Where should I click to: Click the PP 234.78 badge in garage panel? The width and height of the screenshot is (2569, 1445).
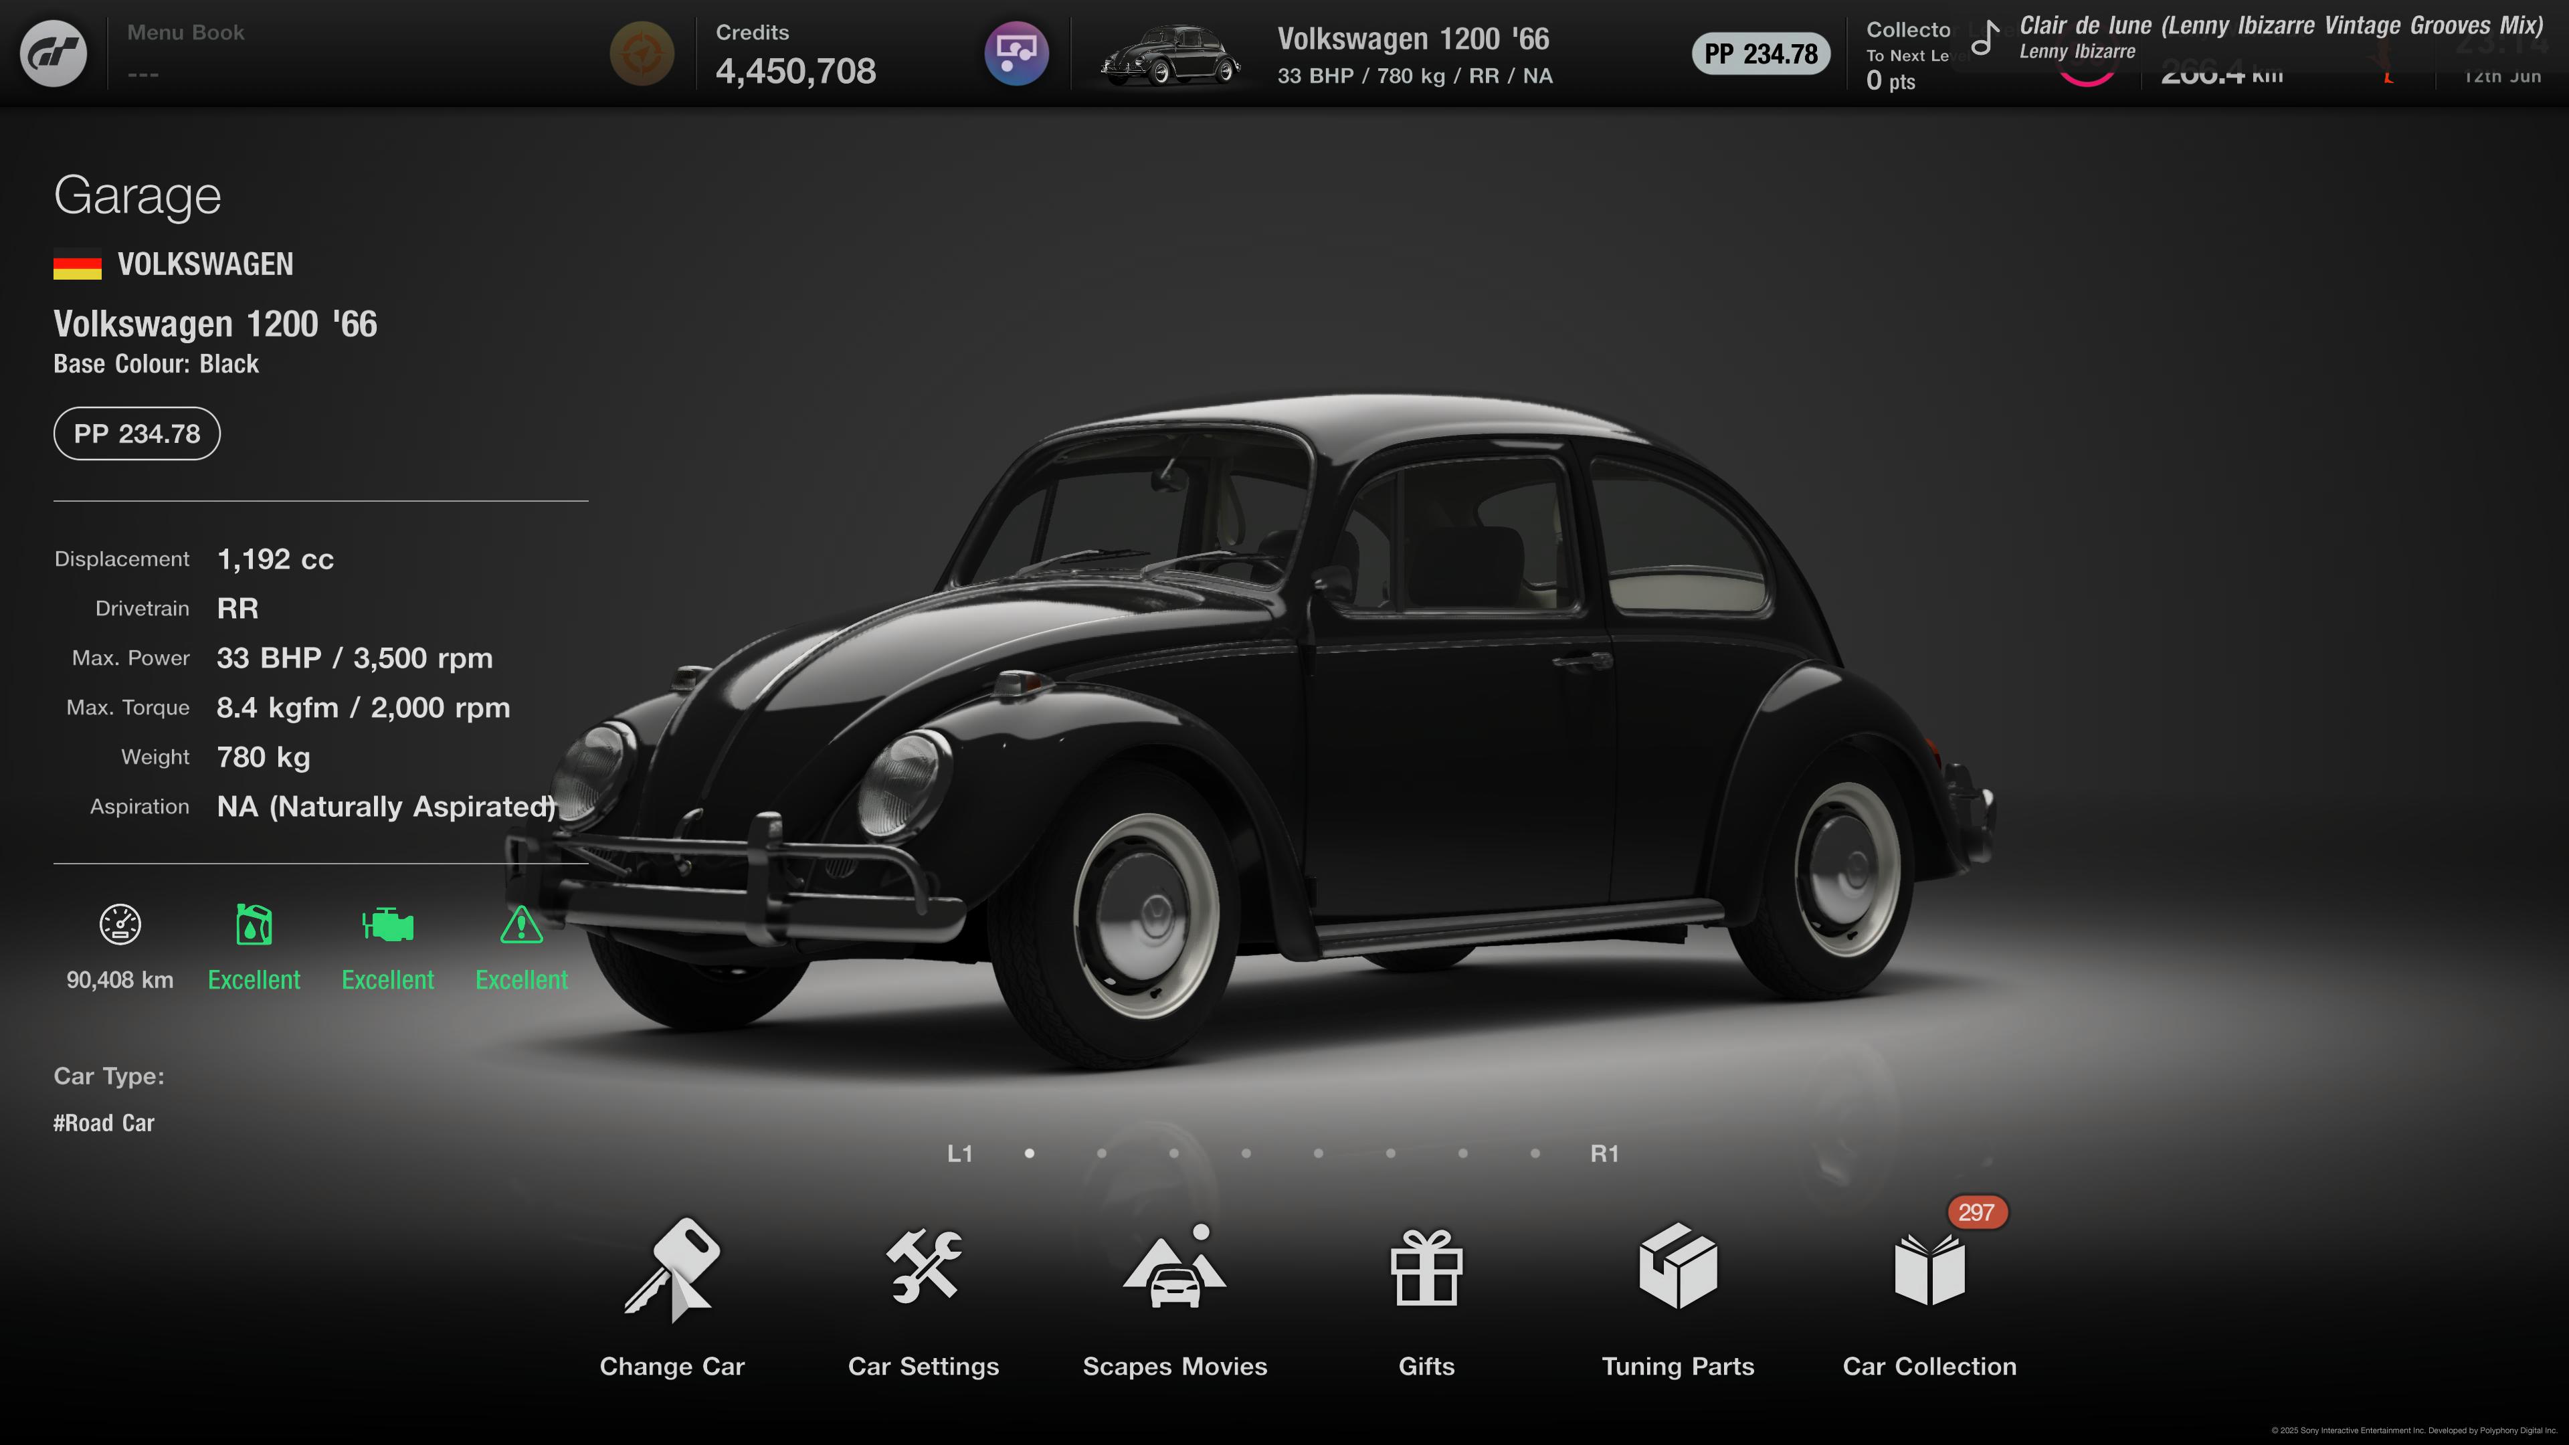tap(136, 433)
